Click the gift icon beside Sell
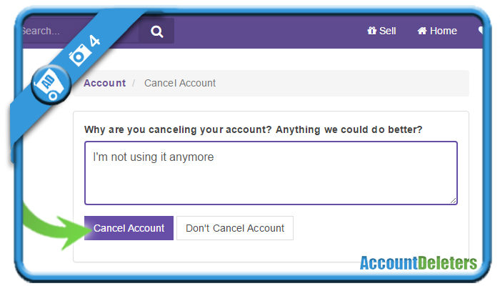This screenshot has height=291, width=500. pos(371,31)
